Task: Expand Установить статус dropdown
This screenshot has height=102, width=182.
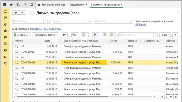Action: tap(57, 35)
